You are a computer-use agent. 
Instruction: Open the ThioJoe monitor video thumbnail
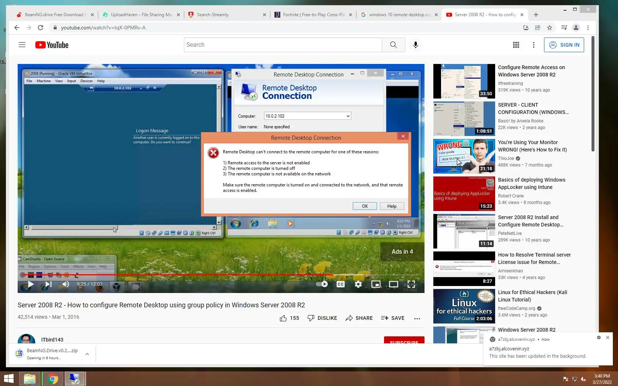(x=464, y=156)
